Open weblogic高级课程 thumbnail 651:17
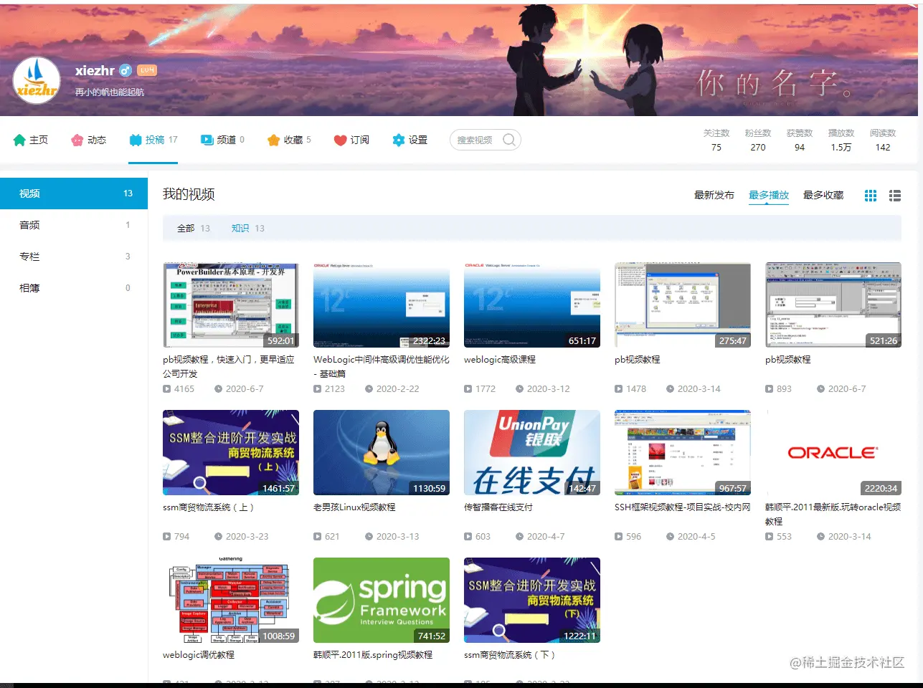 (532, 305)
